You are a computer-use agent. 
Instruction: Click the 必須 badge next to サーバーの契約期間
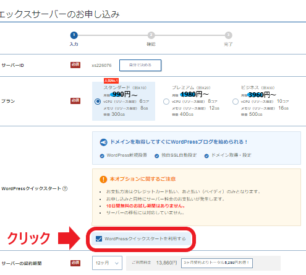coord(75,263)
